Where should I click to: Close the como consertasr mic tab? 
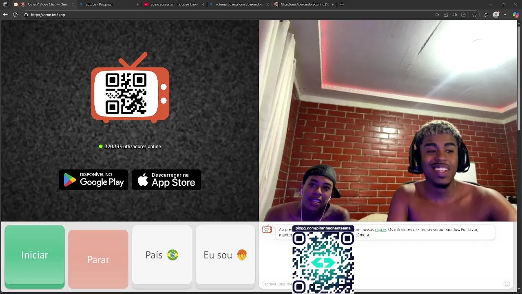(203, 4)
